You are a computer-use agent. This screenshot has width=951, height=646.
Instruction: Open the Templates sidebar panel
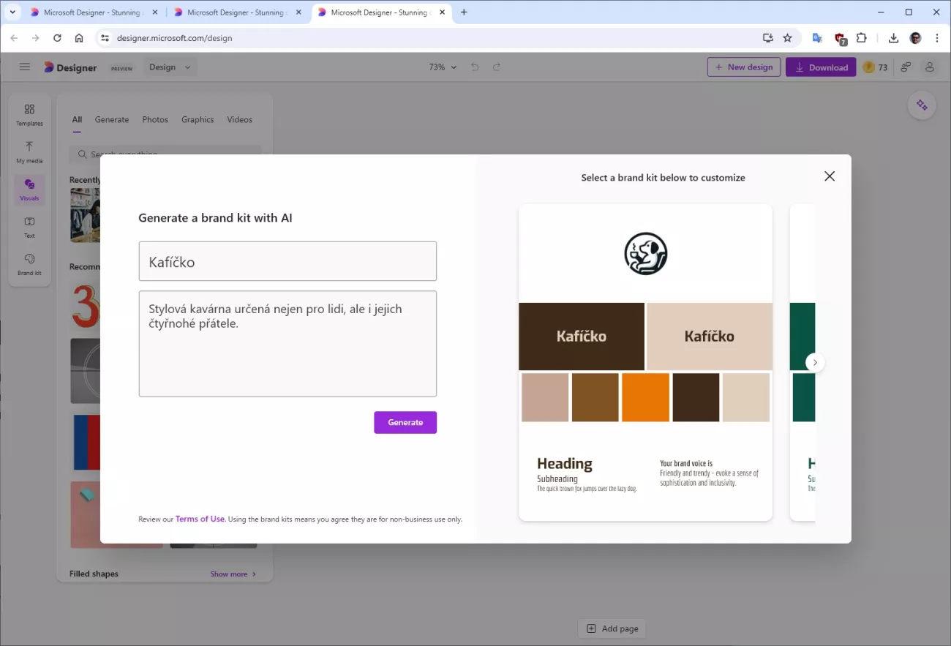point(29,114)
